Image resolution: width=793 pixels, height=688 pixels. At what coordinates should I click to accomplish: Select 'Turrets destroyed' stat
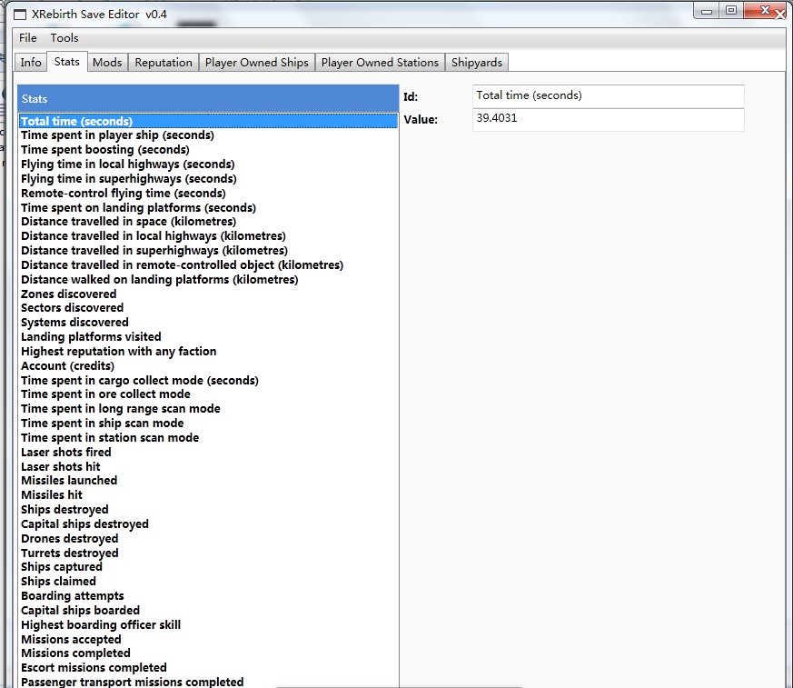pos(208,553)
